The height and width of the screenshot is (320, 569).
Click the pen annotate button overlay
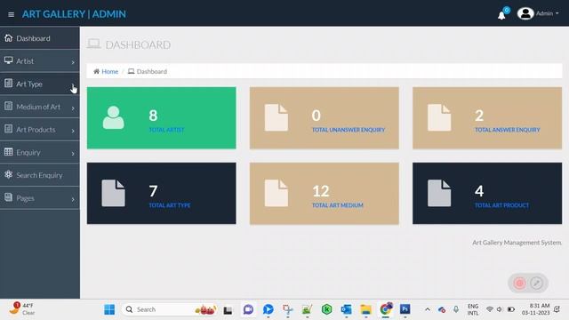click(x=536, y=283)
